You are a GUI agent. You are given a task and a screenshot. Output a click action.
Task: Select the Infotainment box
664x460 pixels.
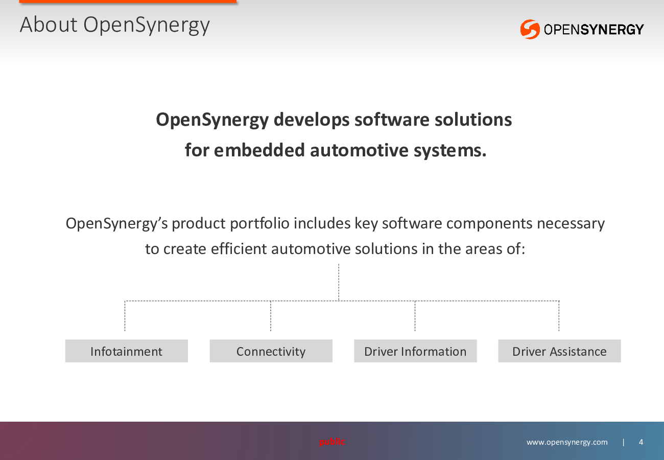pos(126,351)
